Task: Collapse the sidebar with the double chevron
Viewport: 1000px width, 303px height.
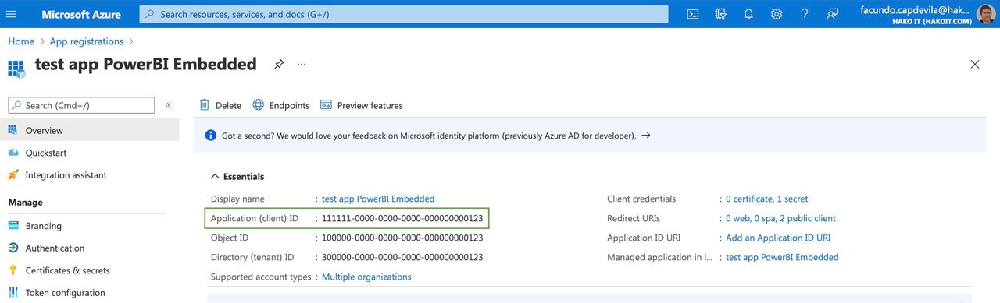Action: tap(168, 105)
